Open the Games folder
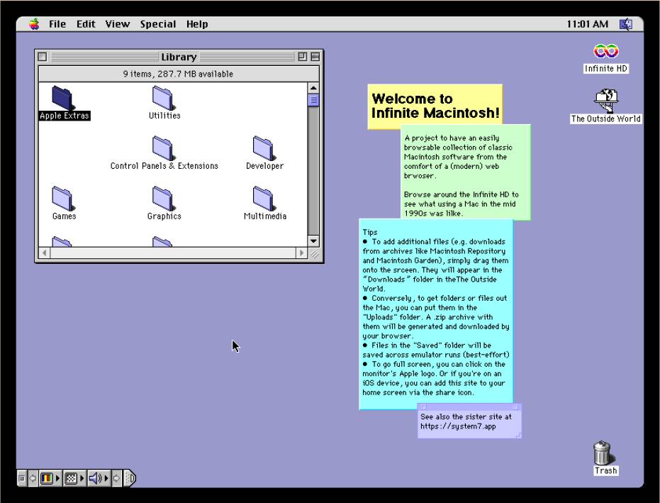Screen dimensions: 660x503 [63, 197]
